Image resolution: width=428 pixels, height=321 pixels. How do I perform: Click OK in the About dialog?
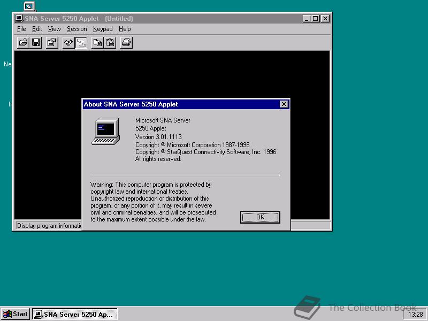[260, 217]
